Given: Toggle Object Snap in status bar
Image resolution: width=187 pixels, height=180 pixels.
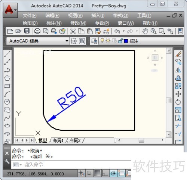Looking at the screenshot, I should pyautogui.click(x=121, y=173).
